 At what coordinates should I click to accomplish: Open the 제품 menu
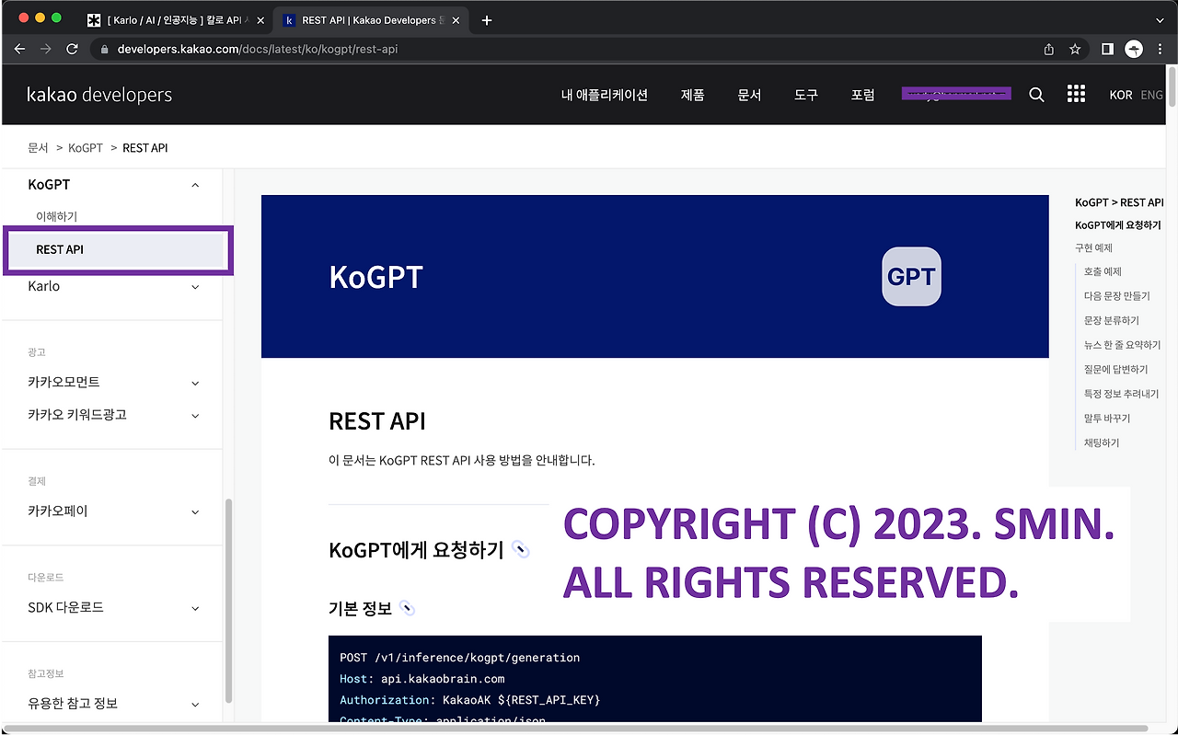coord(693,95)
